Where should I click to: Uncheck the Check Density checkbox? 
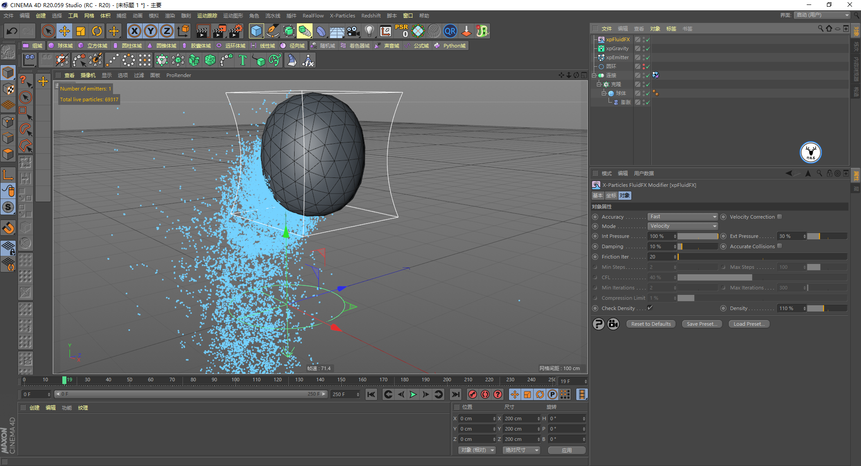pos(650,308)
